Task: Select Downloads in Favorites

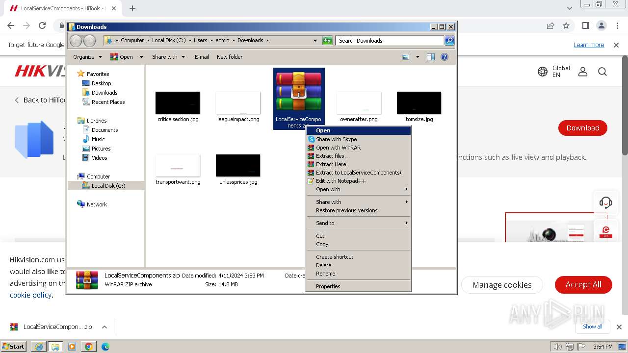Action: (x=104, y=93)
